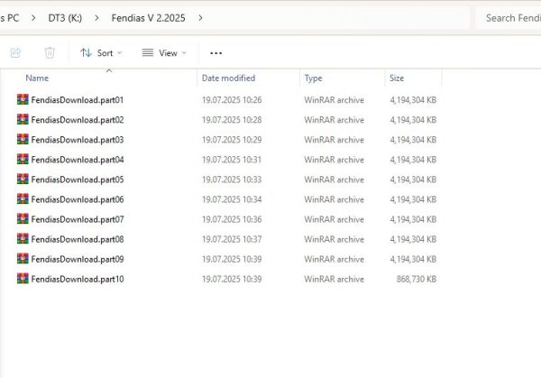Screen dimensions: 541x378
Task: Click the Fendias V 2.2025 breadcrumb
Action: 149,18
